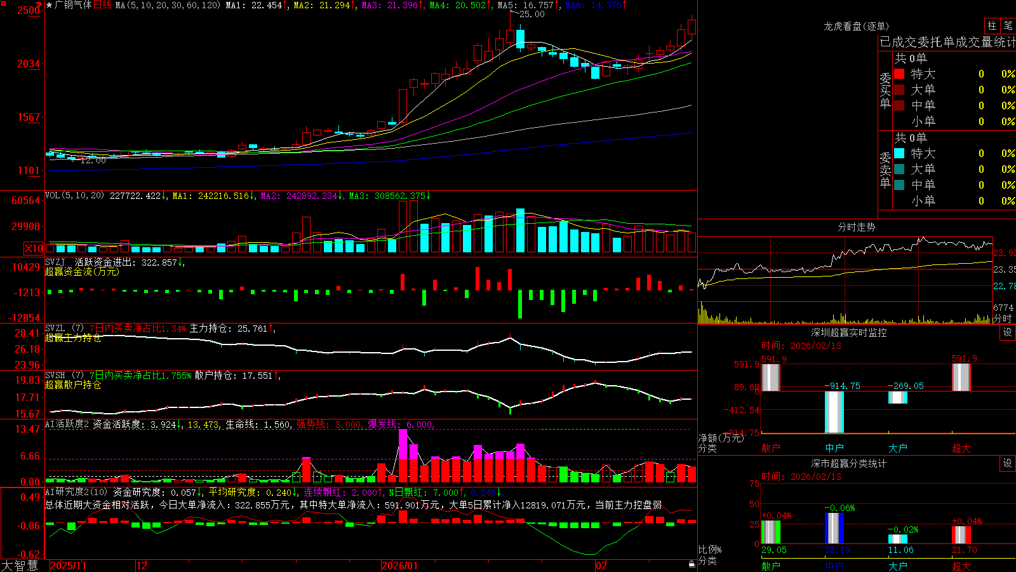Click the X10 volume scale marker

tap(34, 249)
